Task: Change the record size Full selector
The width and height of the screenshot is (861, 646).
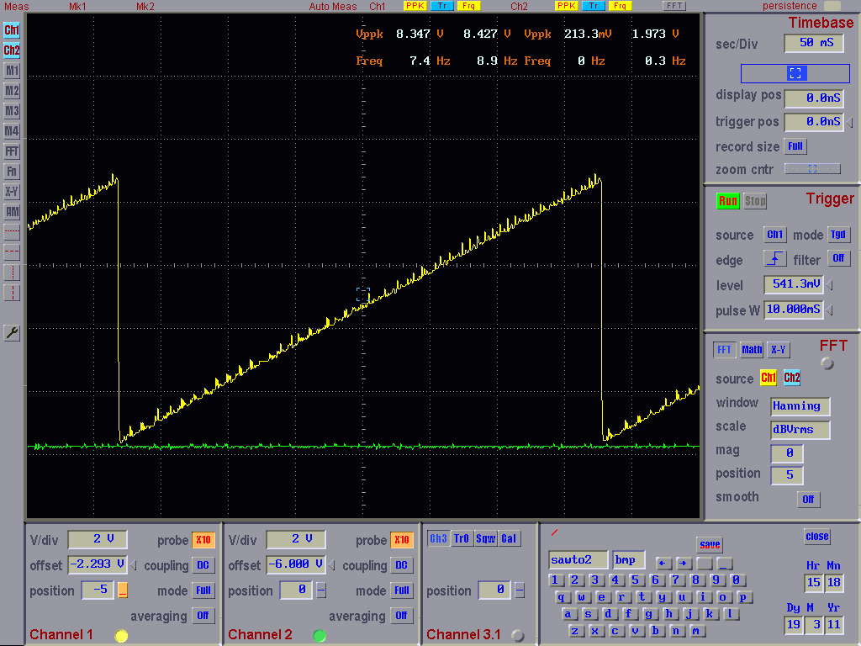Action: [795, 146]
